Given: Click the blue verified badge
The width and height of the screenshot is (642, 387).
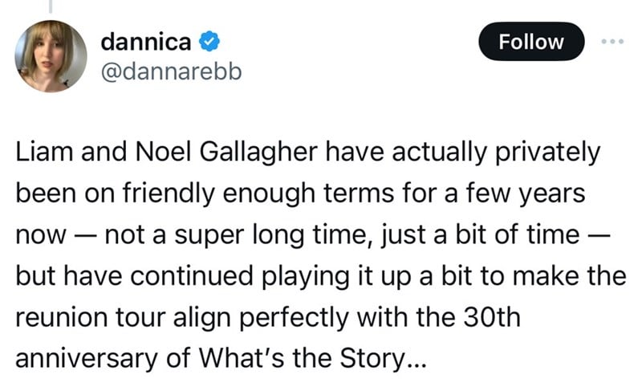Looking at the screenshot, I should [x=208, y=40].
